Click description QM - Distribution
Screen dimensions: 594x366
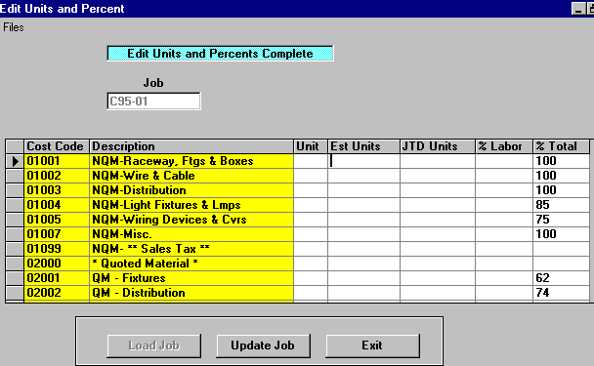pos(191,293)
